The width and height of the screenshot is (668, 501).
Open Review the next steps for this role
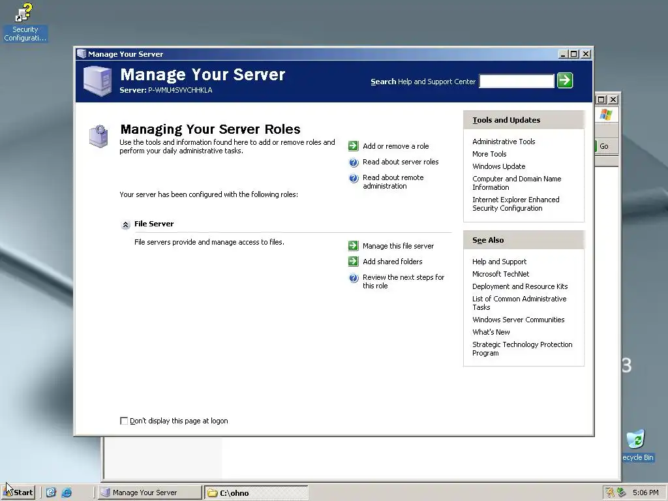(403, 281)
